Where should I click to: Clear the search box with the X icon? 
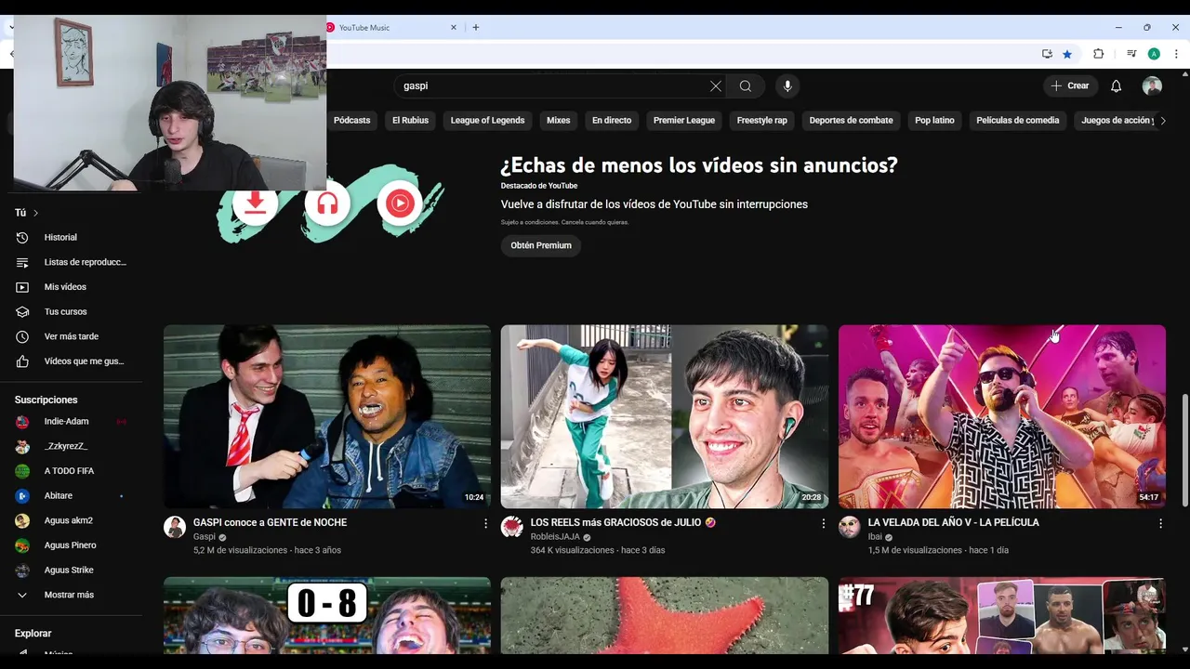[x=715, y=85]
